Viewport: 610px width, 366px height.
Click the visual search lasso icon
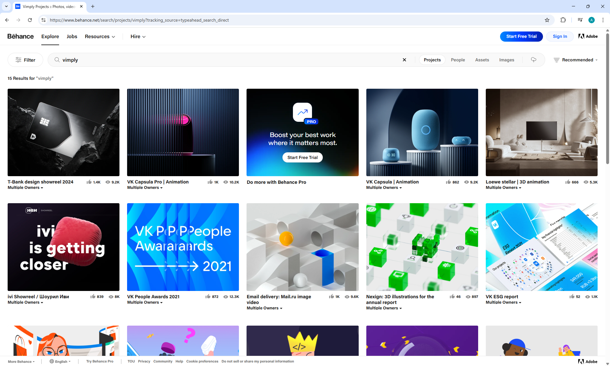533,60
